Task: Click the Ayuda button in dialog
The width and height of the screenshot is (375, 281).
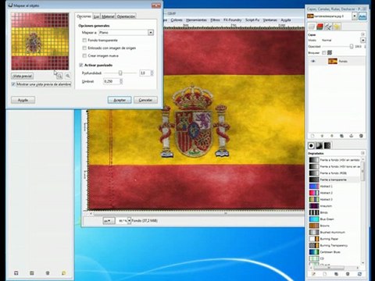Action: point(23,100)
